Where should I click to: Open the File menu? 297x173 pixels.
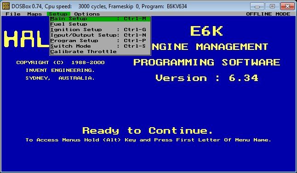[13, 14]
